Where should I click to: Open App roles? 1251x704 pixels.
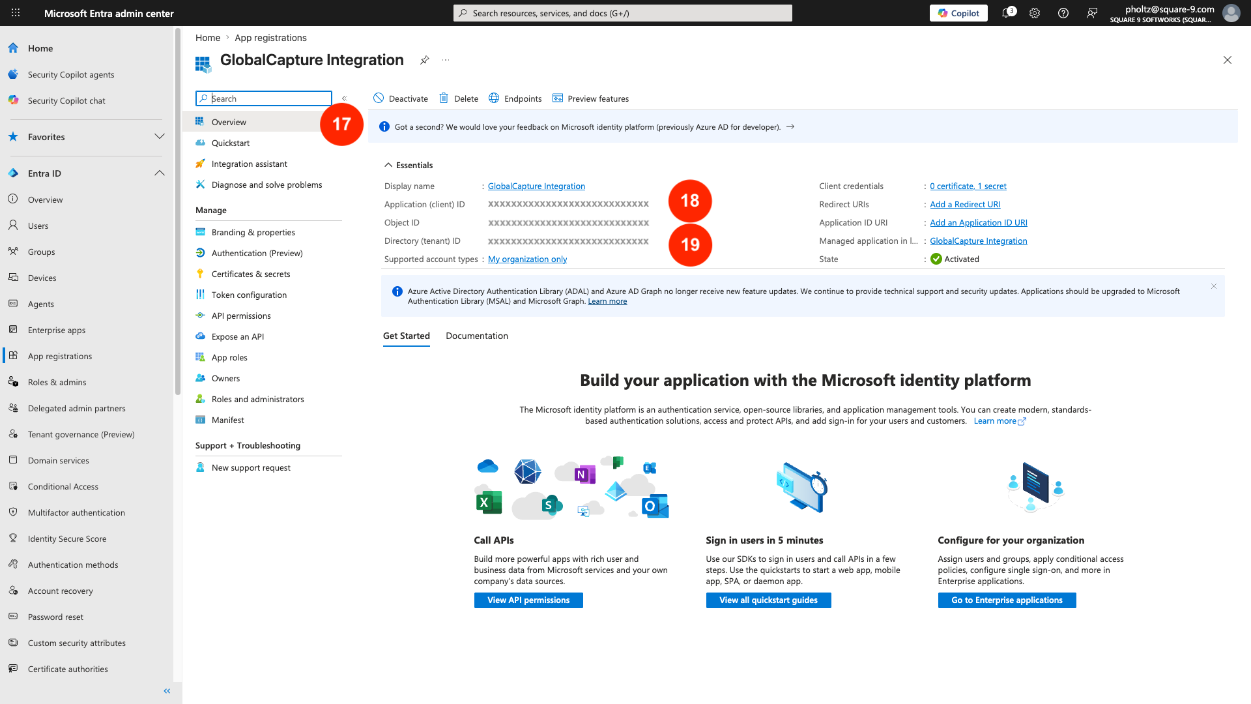[229, 357]
